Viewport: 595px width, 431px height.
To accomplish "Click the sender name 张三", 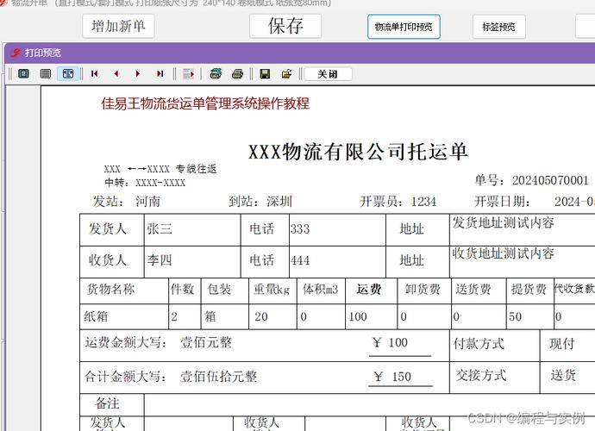I will click(x=160, y=228).
